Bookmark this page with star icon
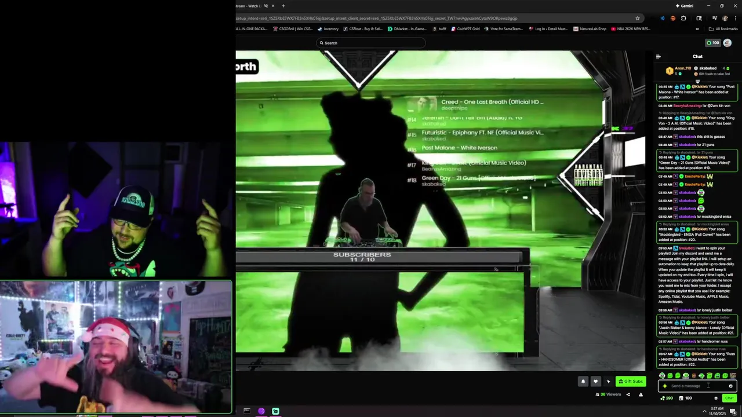 coord(638,18)
